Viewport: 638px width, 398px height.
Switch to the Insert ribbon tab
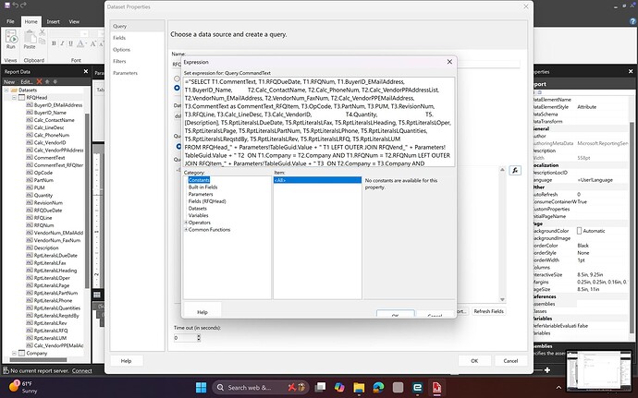pos(53,21)
